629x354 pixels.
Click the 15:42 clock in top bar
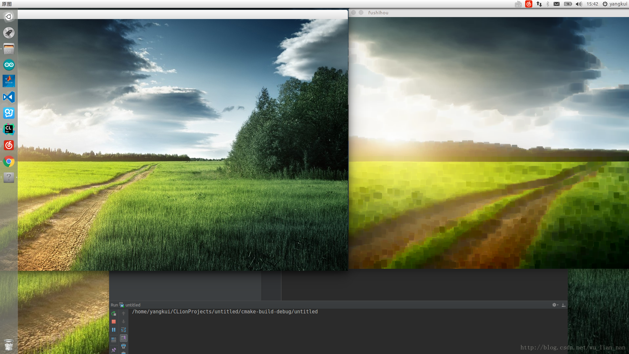coord(592,4)
